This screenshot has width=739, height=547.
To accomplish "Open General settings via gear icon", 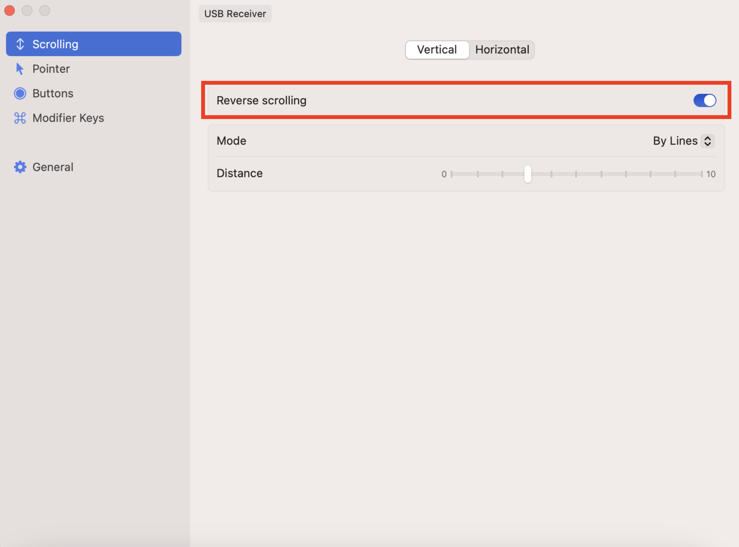I will [x=20, y=167].
